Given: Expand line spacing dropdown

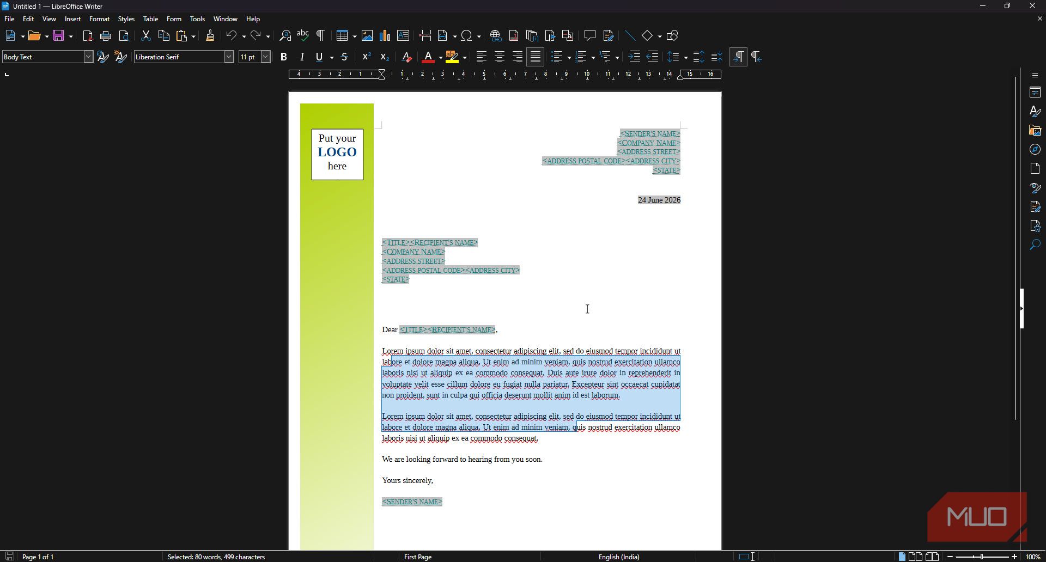Looking at the screenshot, I should 685,58.
